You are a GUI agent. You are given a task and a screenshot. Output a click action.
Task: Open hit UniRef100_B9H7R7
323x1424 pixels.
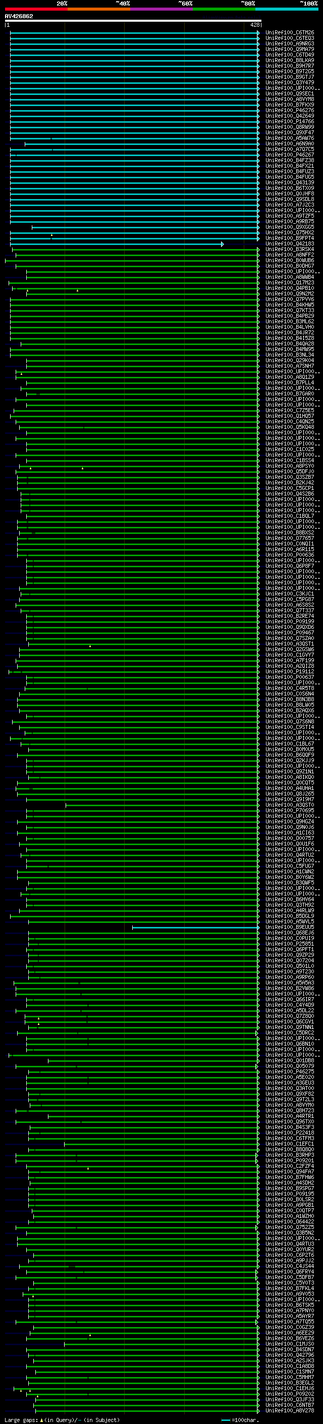click(x=290, y=66)
